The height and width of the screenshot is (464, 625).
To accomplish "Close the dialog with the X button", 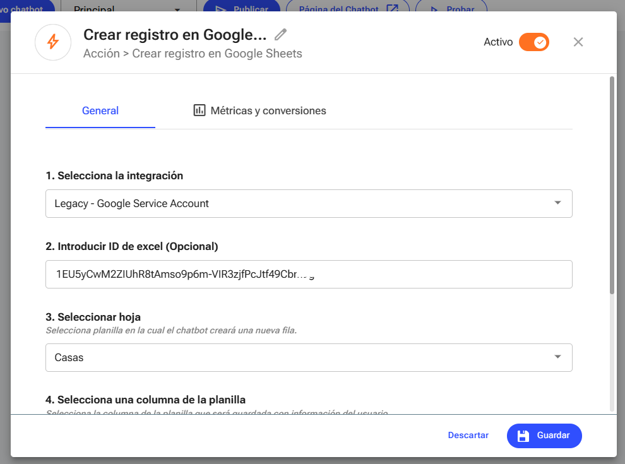I will click(578, 42).
